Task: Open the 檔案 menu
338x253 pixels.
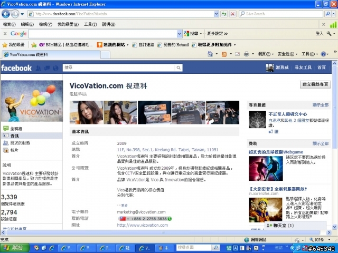Action: click(x=10, y=24)
